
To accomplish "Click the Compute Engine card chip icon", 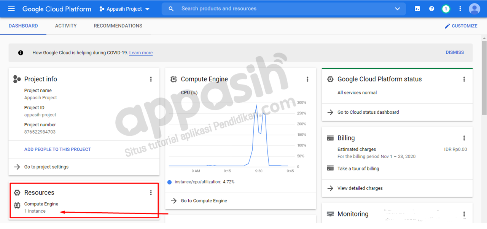I will click(173, 79).
